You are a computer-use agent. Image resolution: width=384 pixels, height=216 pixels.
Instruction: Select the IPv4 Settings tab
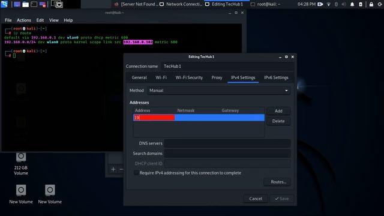[243, 77]
